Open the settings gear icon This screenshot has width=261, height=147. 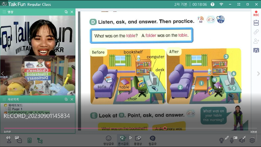(x=252, y=140)
